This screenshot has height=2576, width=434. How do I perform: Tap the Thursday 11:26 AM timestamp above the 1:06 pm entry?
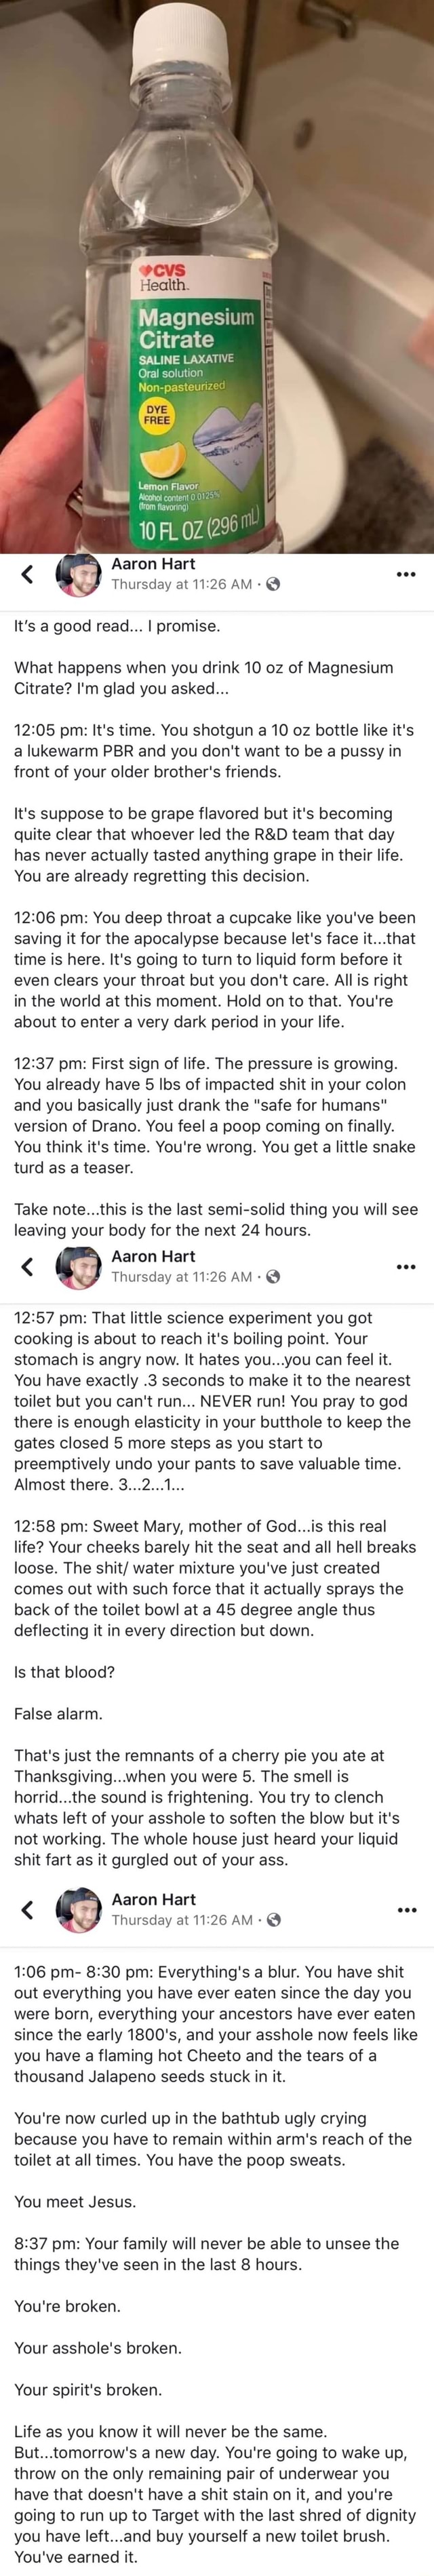pyautogui.click(x=181, y=1920)
